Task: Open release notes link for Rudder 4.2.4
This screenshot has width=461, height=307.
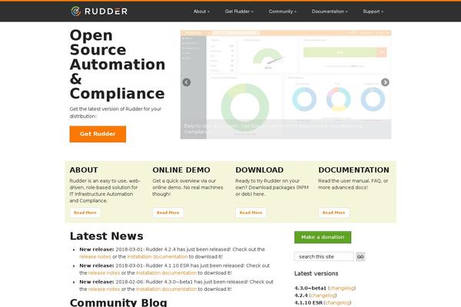Action: [95, 256]
